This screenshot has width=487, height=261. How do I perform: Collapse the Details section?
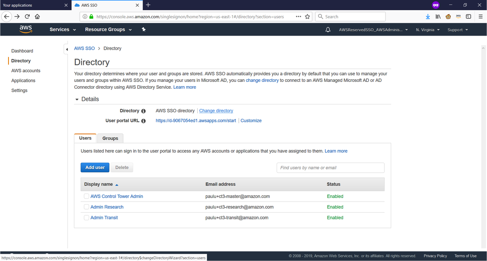click(x=87, y=99)
